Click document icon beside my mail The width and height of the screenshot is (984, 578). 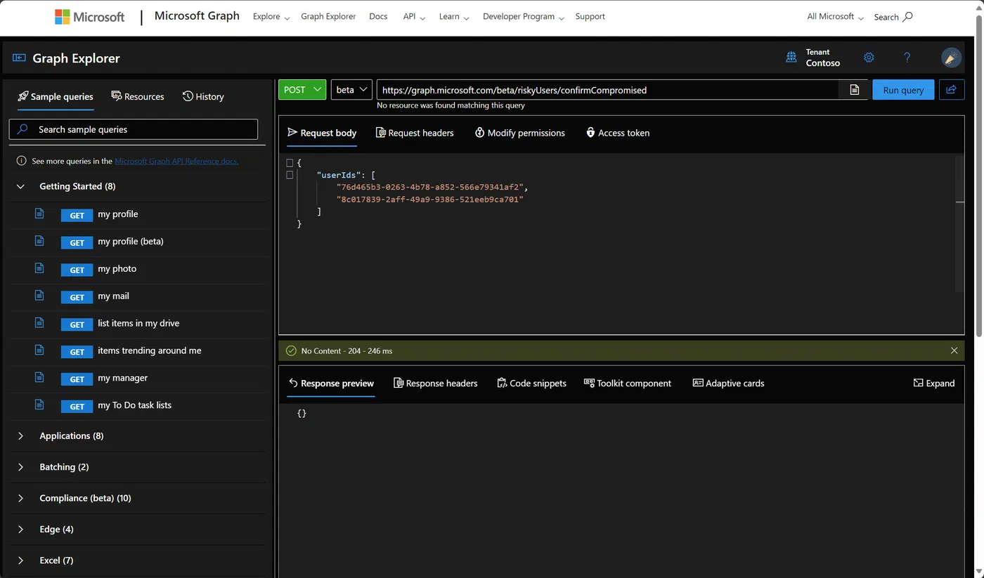(39, 296)
